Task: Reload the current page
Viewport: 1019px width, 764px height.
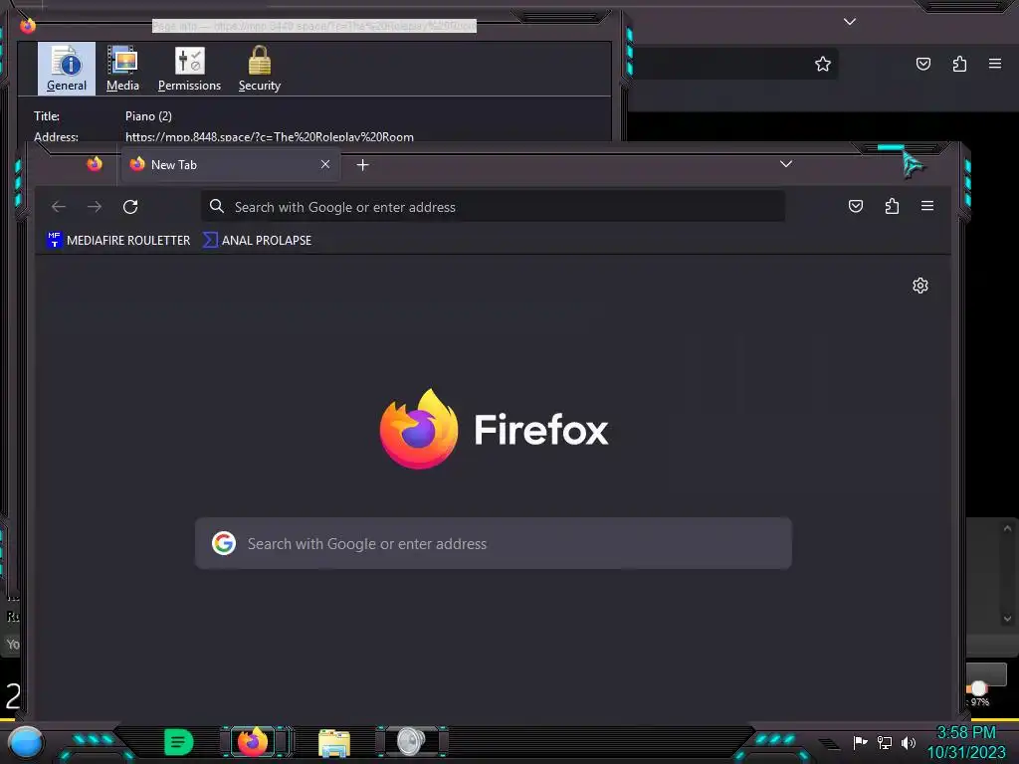Action: [x=130, y=207]
